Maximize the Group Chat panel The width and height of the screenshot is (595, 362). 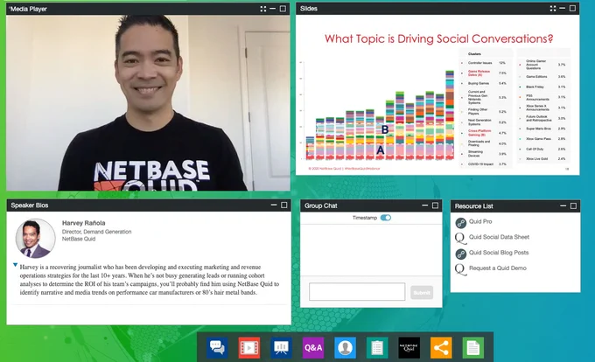click(x=435, y=205)
